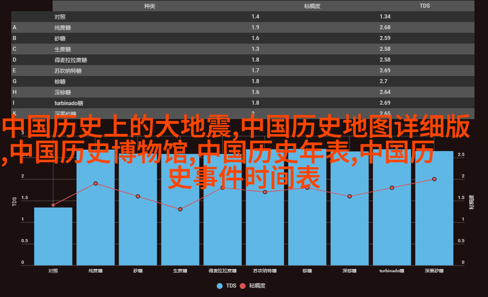Image resolution: width=488 pixels, height=297 pixels.
Task: Select the turbinado糖 table row
Action: [243, 103]
